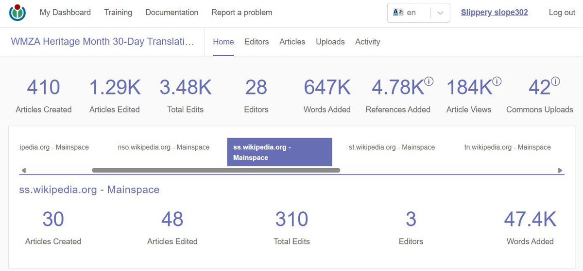
Task: Select st.wikipedia.org - Mainspace tab
Action: [392, 147]
